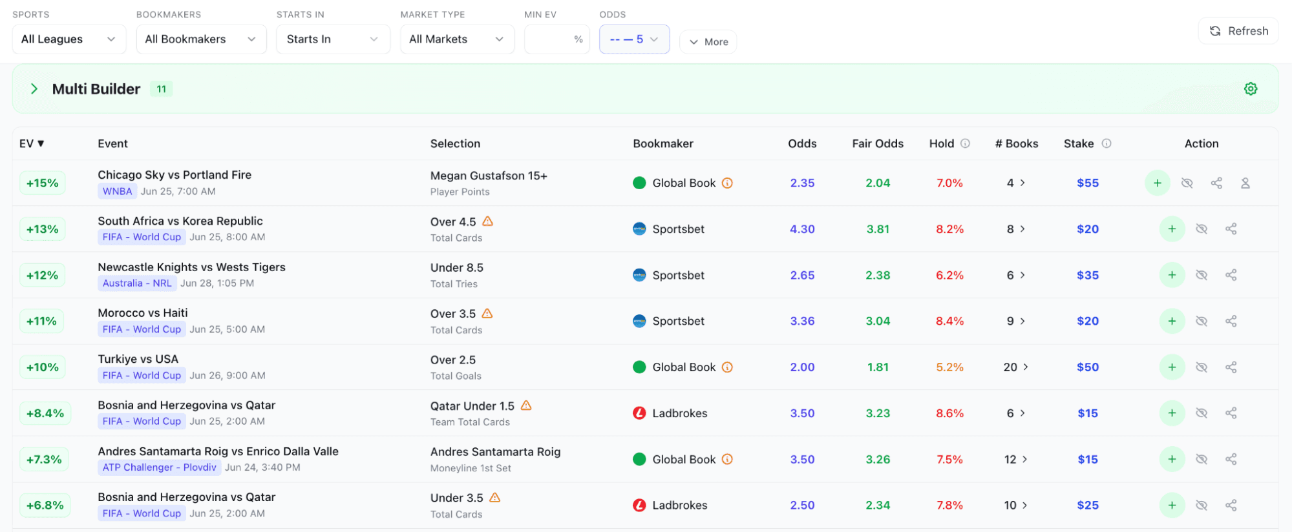Share the Qatar Under 1.5 bet
This screenshot has height=532, width=1292.
[1231, 413]
